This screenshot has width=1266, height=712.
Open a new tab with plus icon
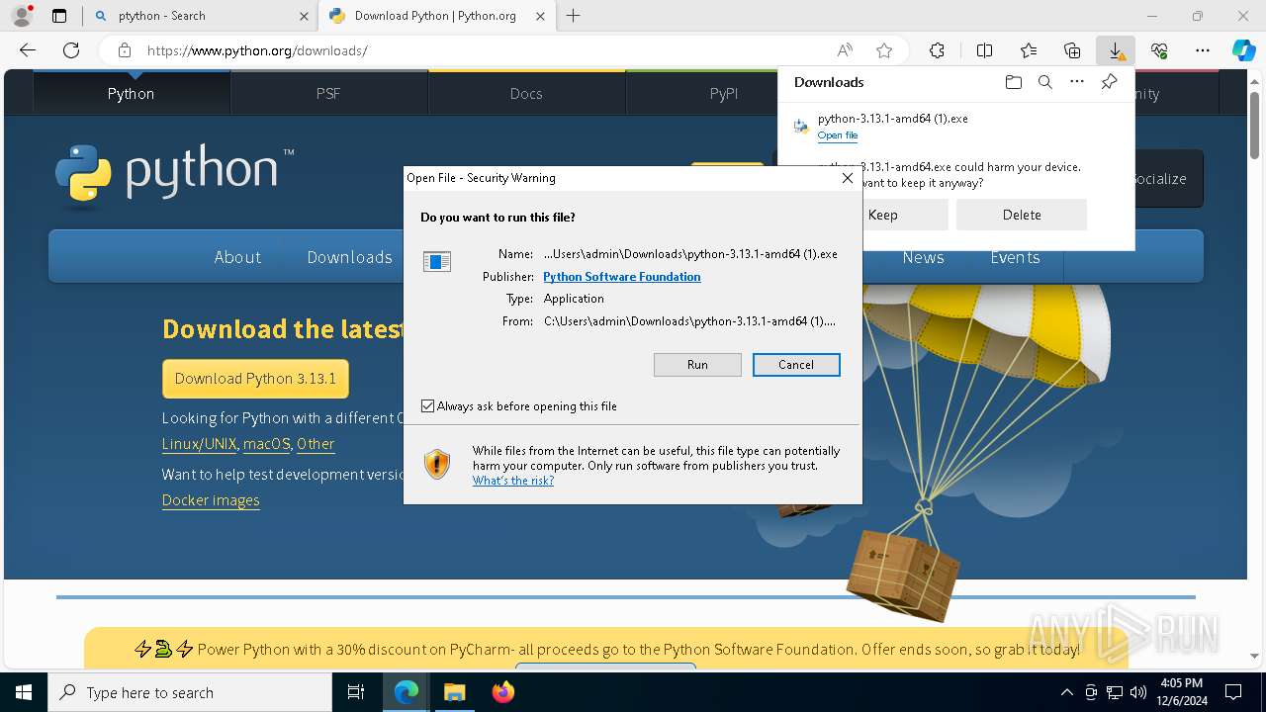coord(573,16)
